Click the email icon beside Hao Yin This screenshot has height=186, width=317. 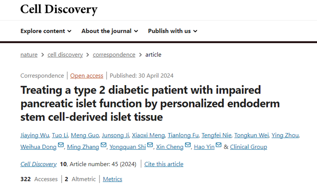[x=219, y=145]
